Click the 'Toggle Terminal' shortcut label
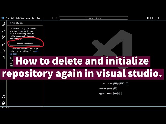The width and height of the screenshot is (166, 124). click(105, 94)
